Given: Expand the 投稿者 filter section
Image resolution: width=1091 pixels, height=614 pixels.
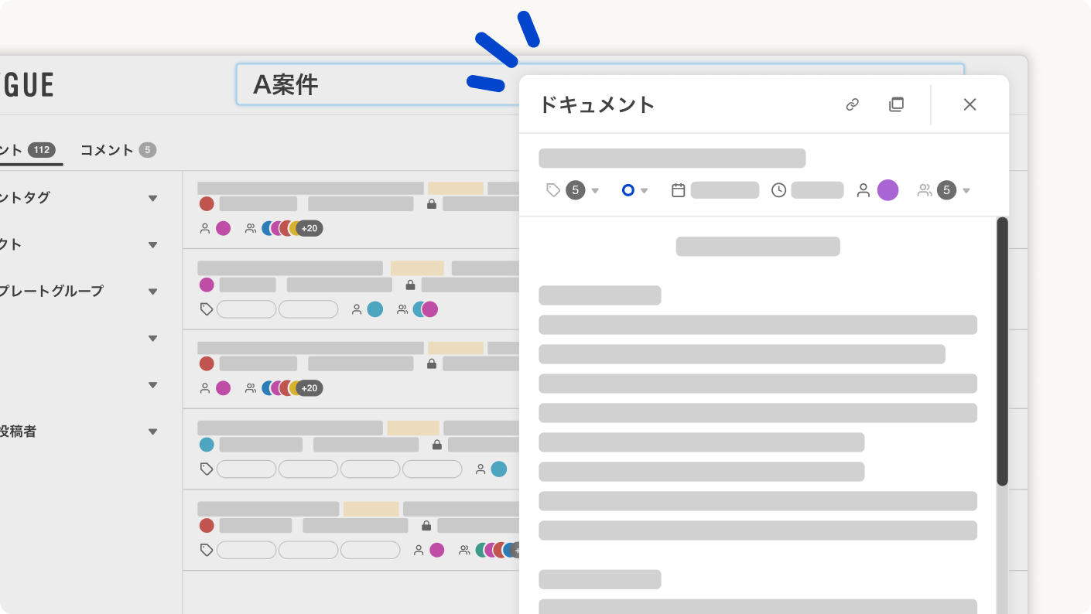Looking at the screenshot, I should click(x=152, y=432).
